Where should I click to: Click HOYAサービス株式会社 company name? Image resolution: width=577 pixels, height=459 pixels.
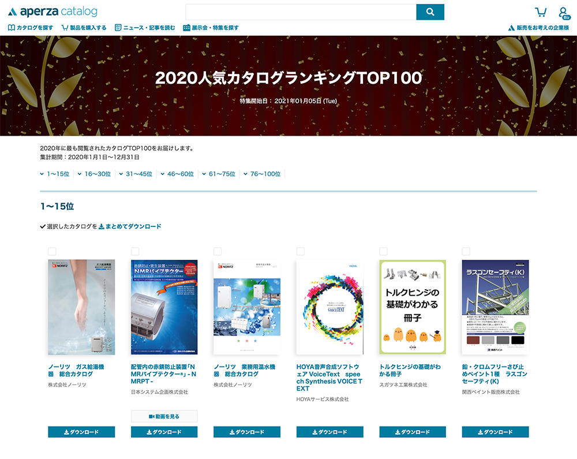(x=323, y=399)
